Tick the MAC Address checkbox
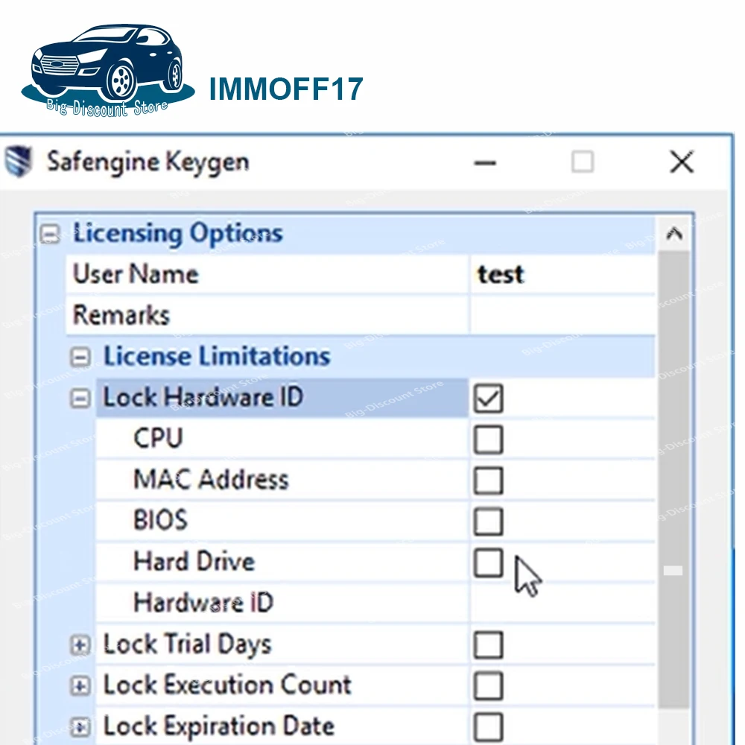 [x=488, y=481]
